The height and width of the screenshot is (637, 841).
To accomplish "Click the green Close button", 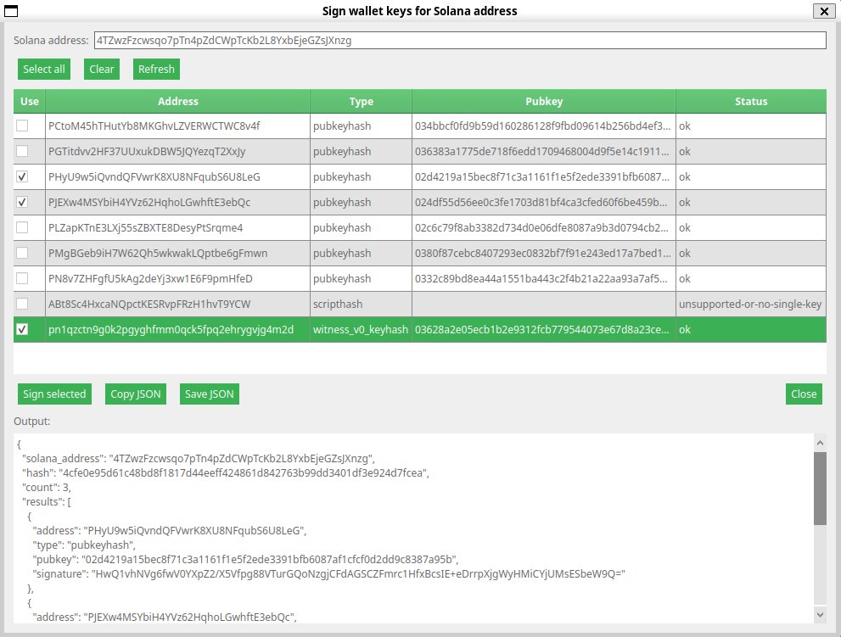I will tap(804, 394).
